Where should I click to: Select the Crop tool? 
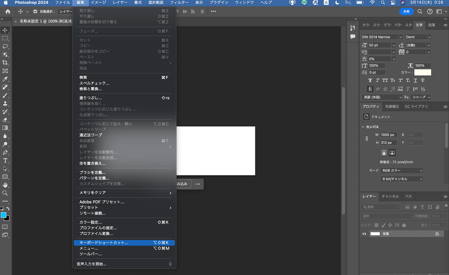click(x=5, y=63)
